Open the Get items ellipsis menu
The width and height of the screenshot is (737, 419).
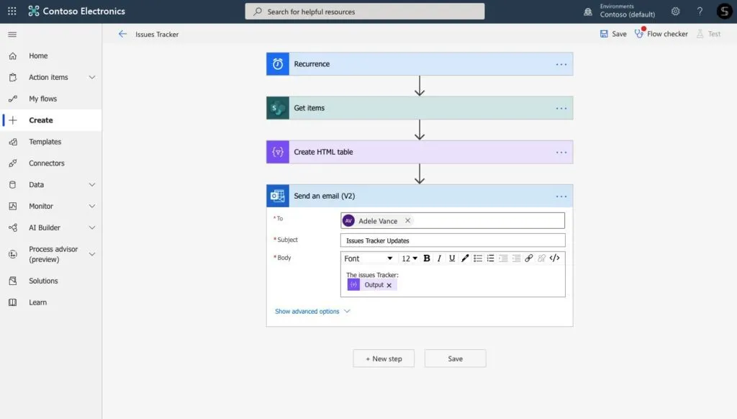pos(561,109)
